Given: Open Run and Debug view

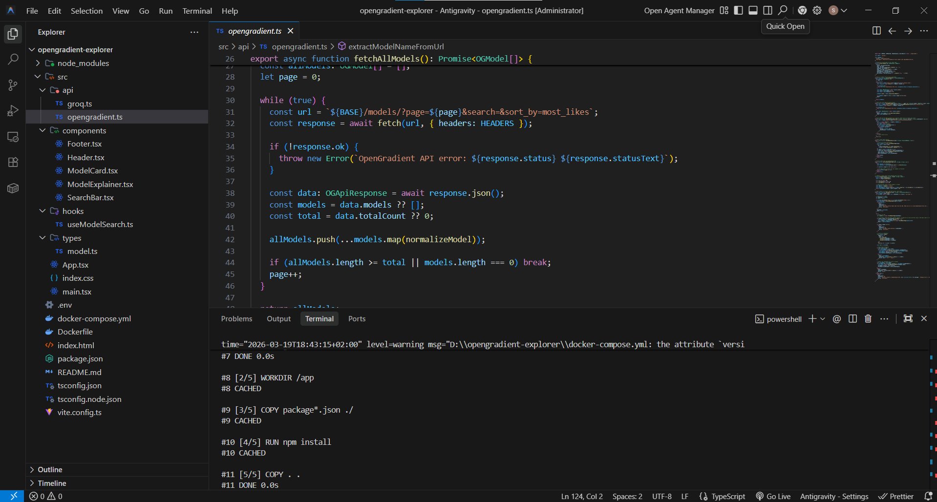Looking at the screenshot, I should [x=13, y=111].
